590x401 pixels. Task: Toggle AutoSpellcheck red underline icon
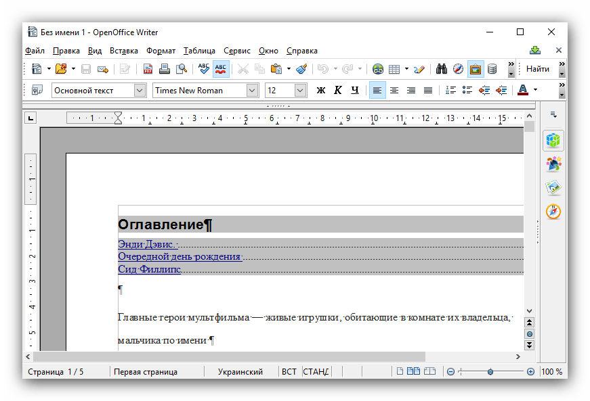tap(221, 69)
